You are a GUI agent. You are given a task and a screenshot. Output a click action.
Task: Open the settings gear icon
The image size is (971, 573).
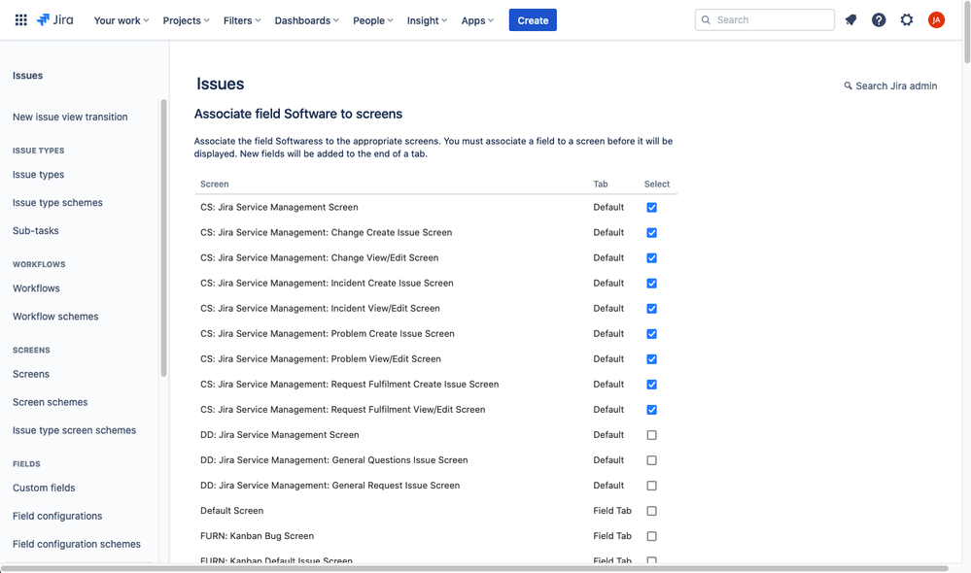click(907, 19)
